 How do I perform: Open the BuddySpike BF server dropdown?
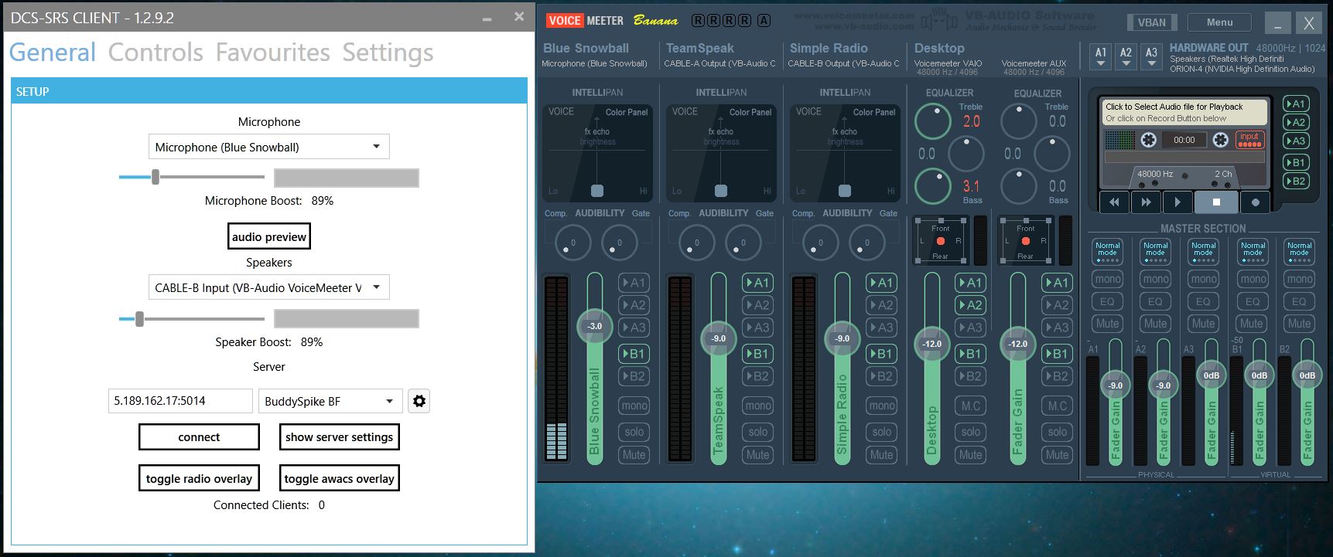330,401
